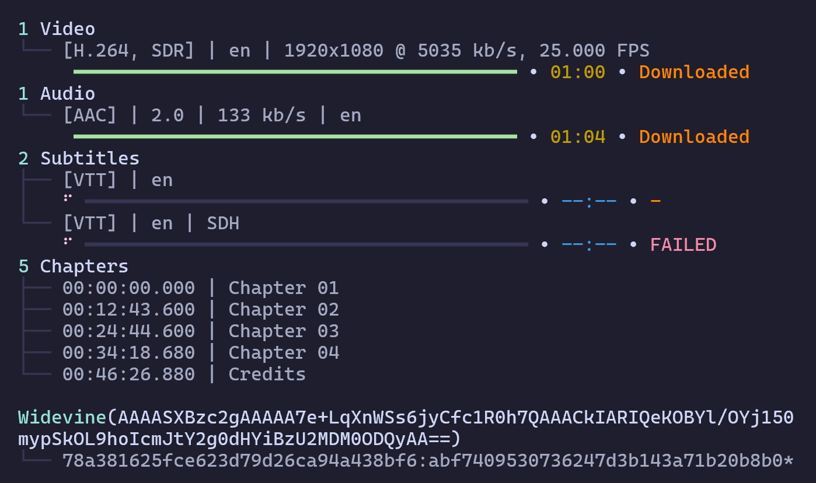
Task: Click the Chapters section header
Action: pyautogui.click(x=73, y=267)
